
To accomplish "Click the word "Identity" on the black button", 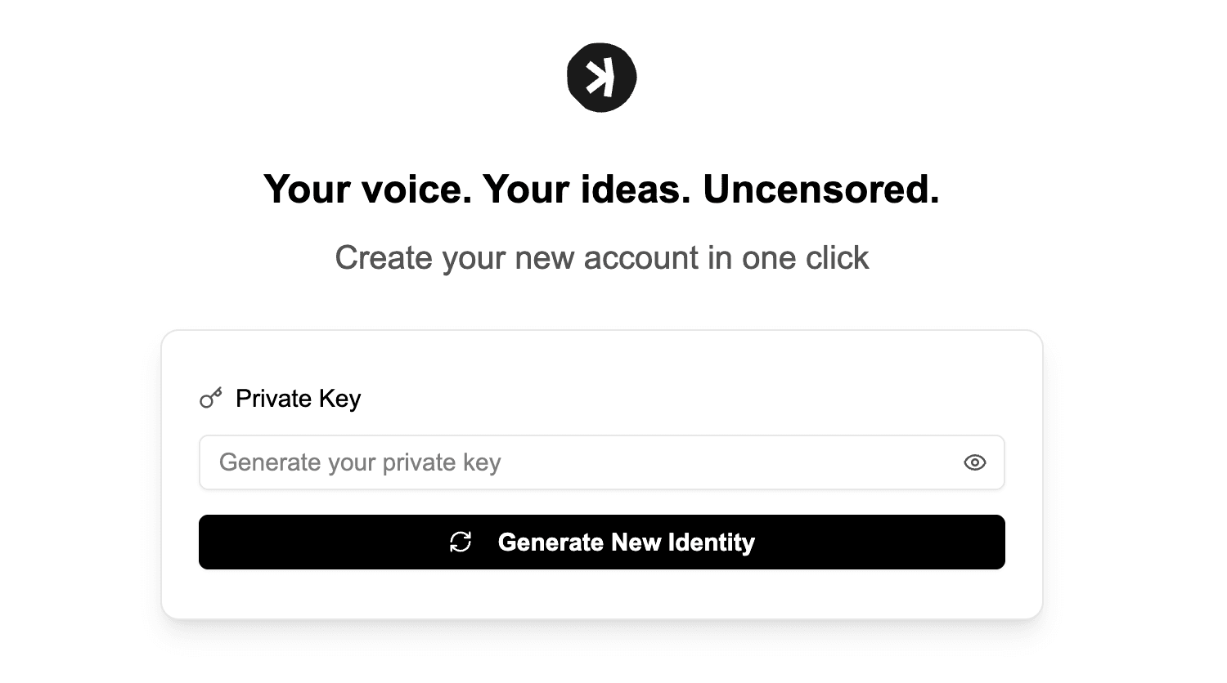I will point(711,542).
